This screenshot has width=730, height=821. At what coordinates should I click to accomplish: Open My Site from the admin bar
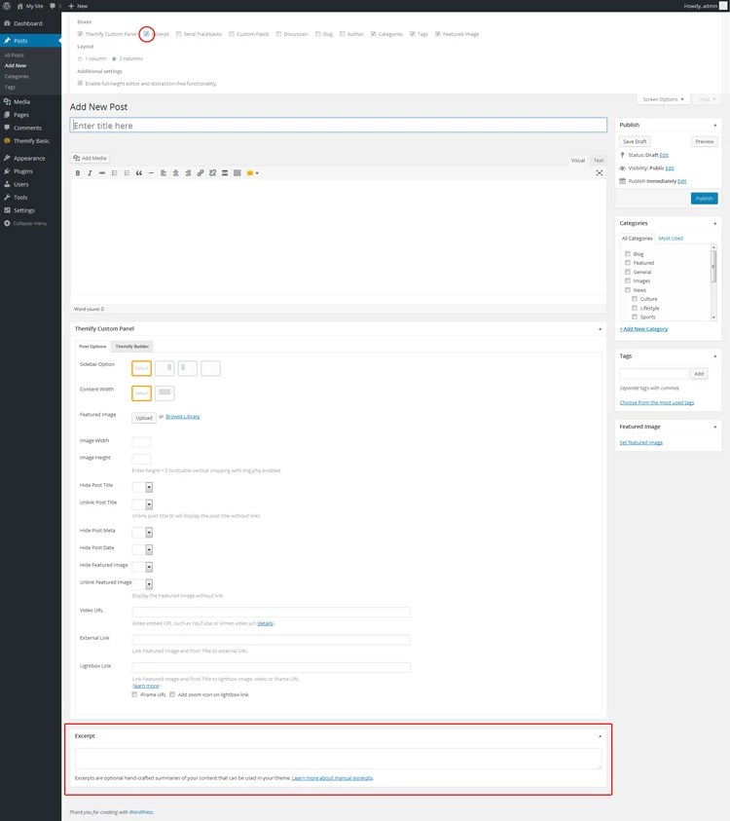[30, 6]
